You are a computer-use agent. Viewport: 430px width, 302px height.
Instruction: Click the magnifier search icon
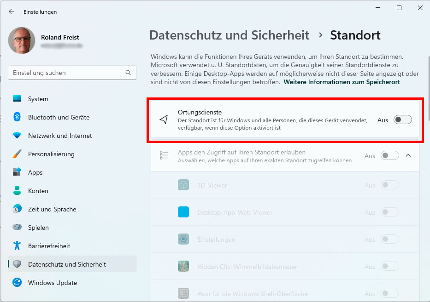128,73
